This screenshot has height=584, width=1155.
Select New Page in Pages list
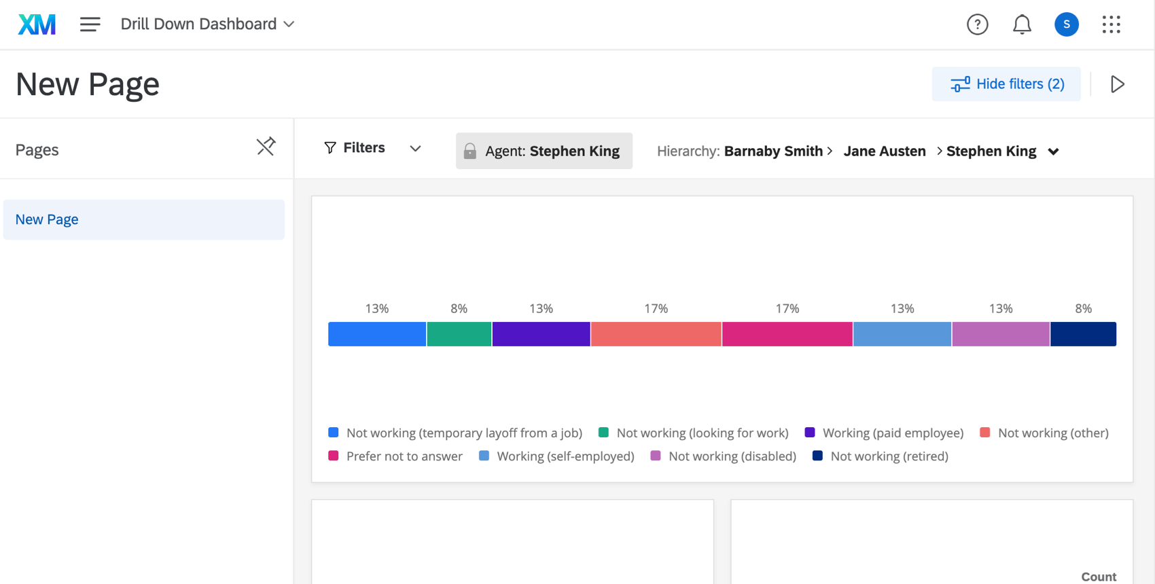click(x=47, y=219)
